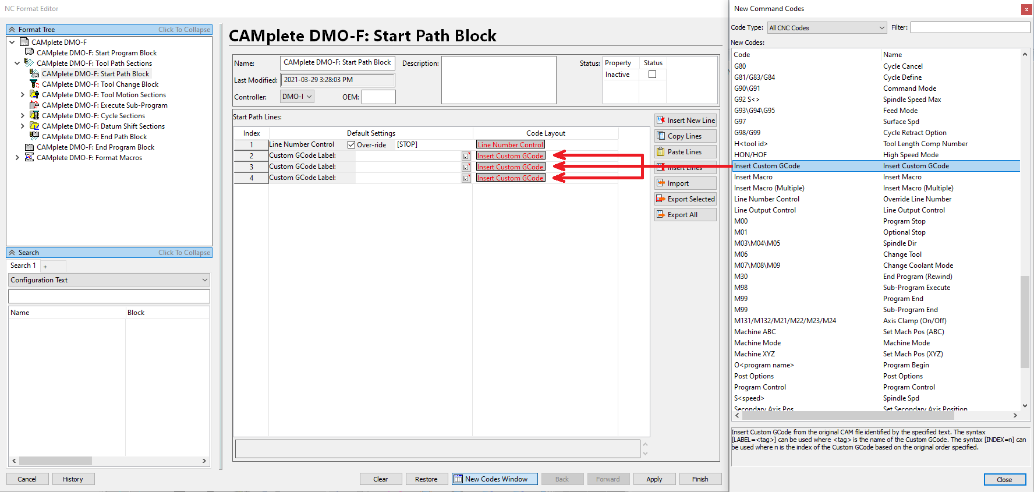The height and width of the screenshot is (492, 1034).
Task: Select Line Output Control in the Code column
Action: click(x=765, y=210)
